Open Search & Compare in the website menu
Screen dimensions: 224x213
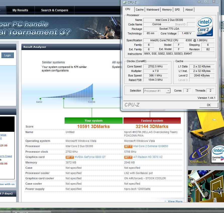[55, 10]
